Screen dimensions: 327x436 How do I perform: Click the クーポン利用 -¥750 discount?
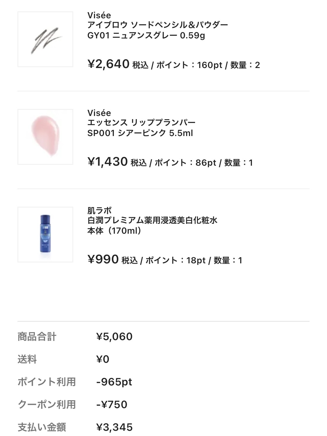pyautogui.click(x=112, y=405)
